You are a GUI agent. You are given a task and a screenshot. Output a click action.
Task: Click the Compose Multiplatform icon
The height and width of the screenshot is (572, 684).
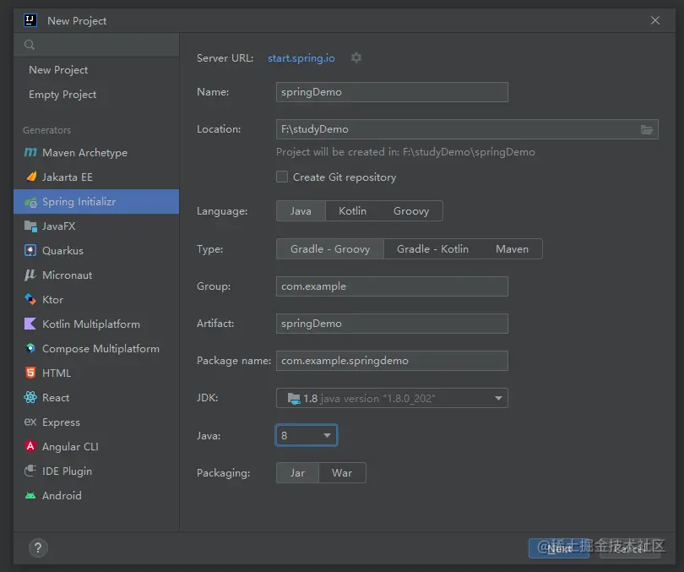(30, 348)
